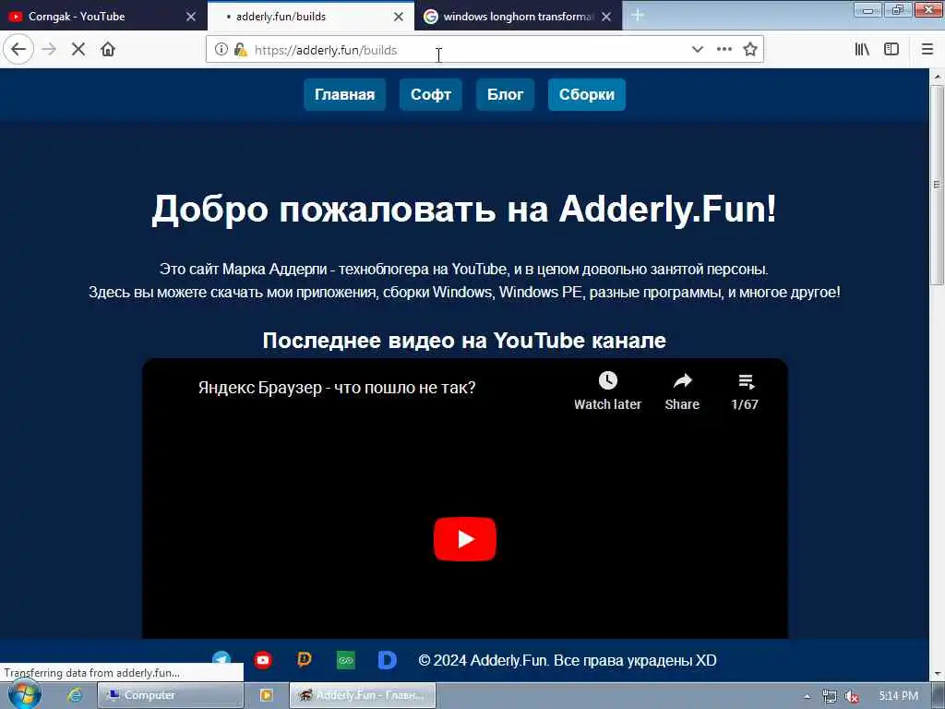Expand the address bar history dropdown

click(x=698, y=50)
